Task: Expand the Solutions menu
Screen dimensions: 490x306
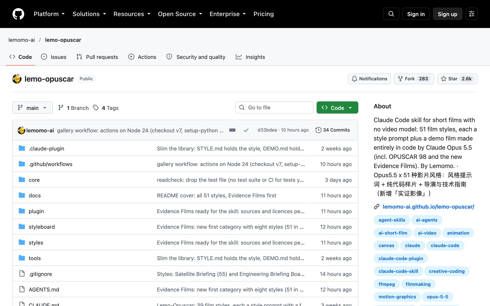Action: tap(89, 14)
